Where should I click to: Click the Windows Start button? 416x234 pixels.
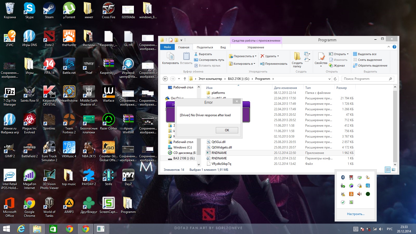6,229
